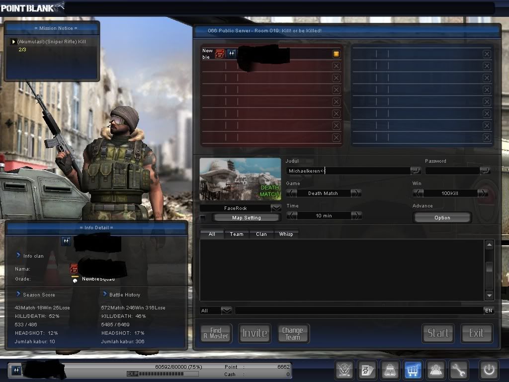Viewport: 509px width, 382px height.
Task: Close the second blue team slot
Action: pos(487,66)
